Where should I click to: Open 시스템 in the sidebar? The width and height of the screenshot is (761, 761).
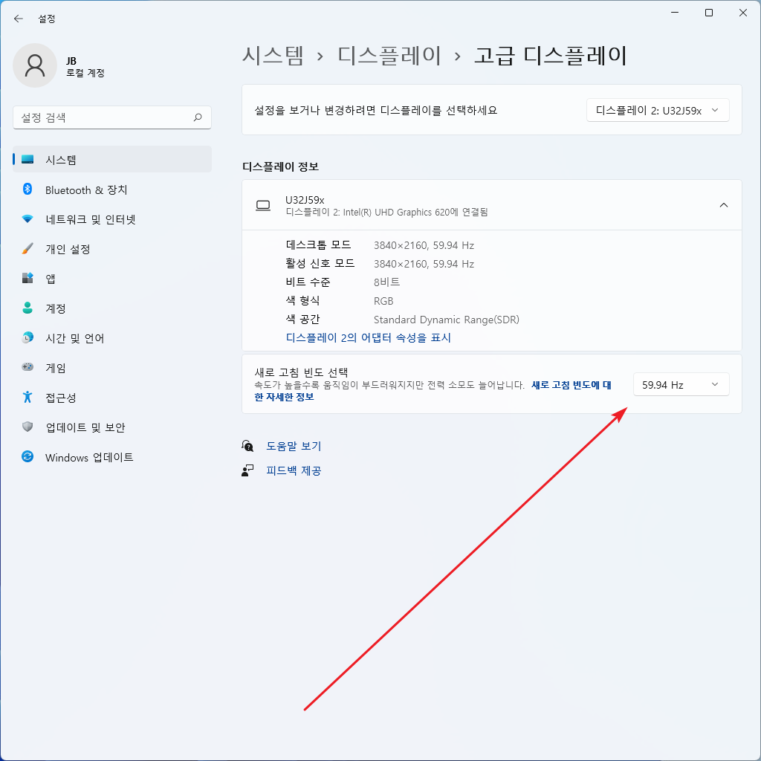[112, 160]
